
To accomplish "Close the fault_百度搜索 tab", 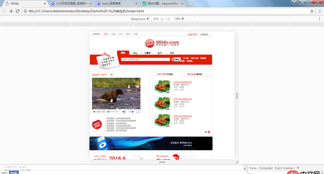I will [136, 4].
